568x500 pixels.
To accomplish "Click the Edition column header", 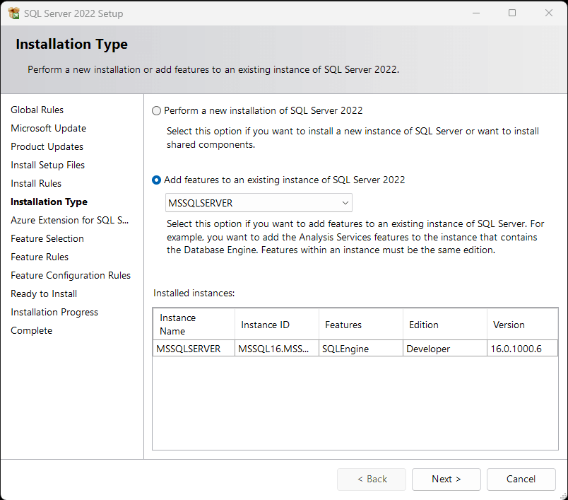I will (445, 324).
